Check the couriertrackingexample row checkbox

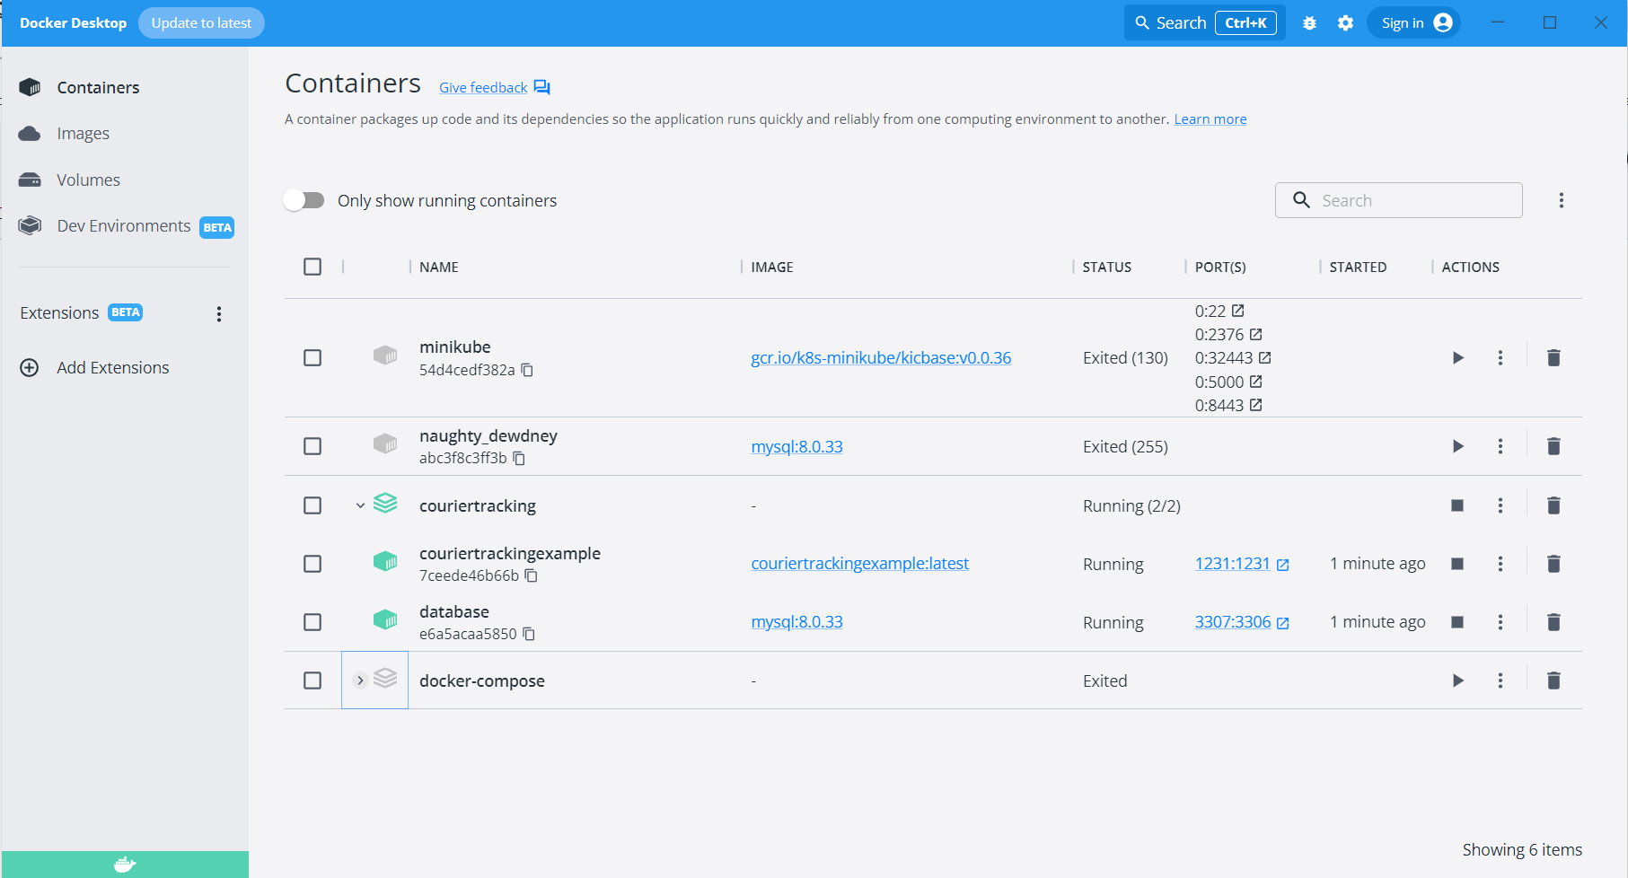[x=312, y=564]
